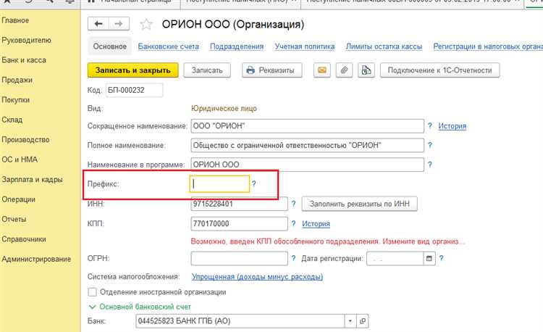Image resolution: width=543 pixels, height=332 pixels.
Task: Open the Зарплата и кадры section
Action: coord(32,180)
